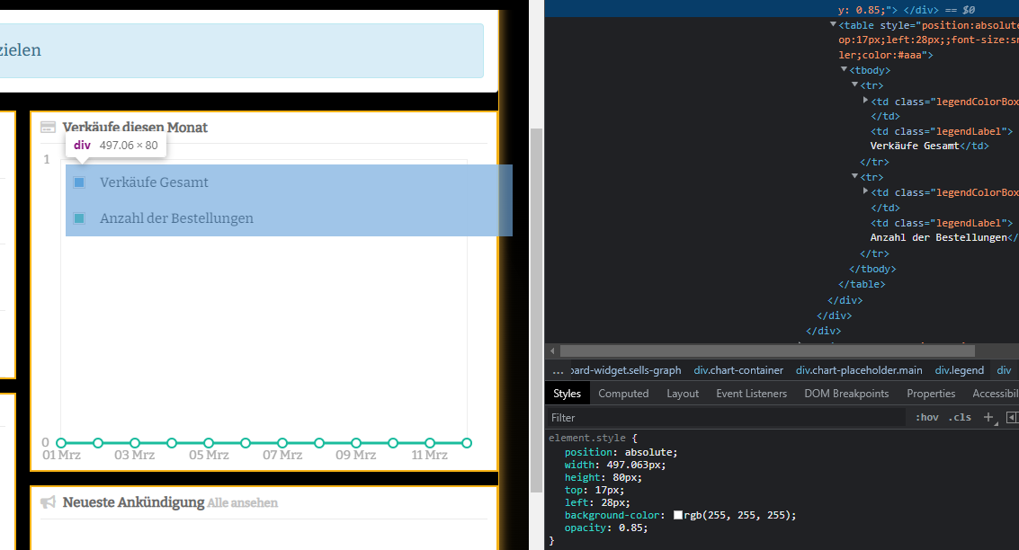
Task: Select the closing /table tag line
Action: coord(862,284)
